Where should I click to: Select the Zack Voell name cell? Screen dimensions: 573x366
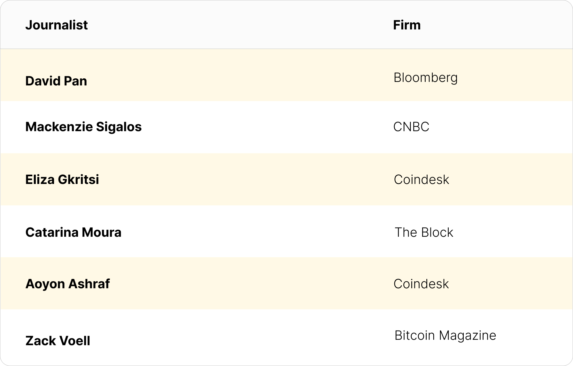click(x=58, y=341)
